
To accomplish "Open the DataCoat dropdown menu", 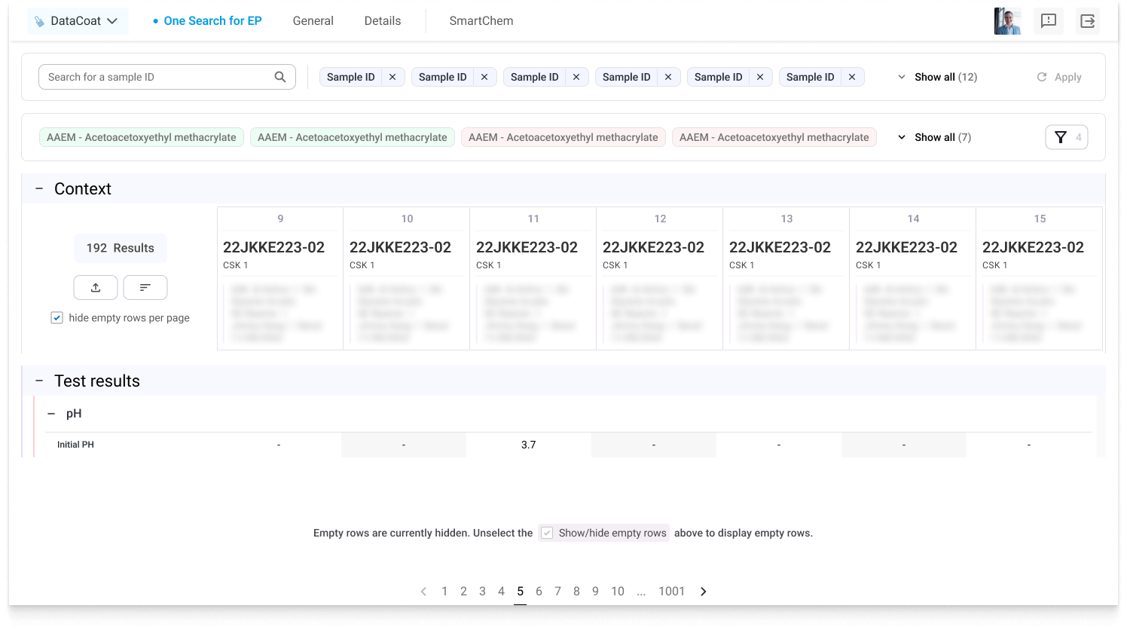I will (78, 21).
